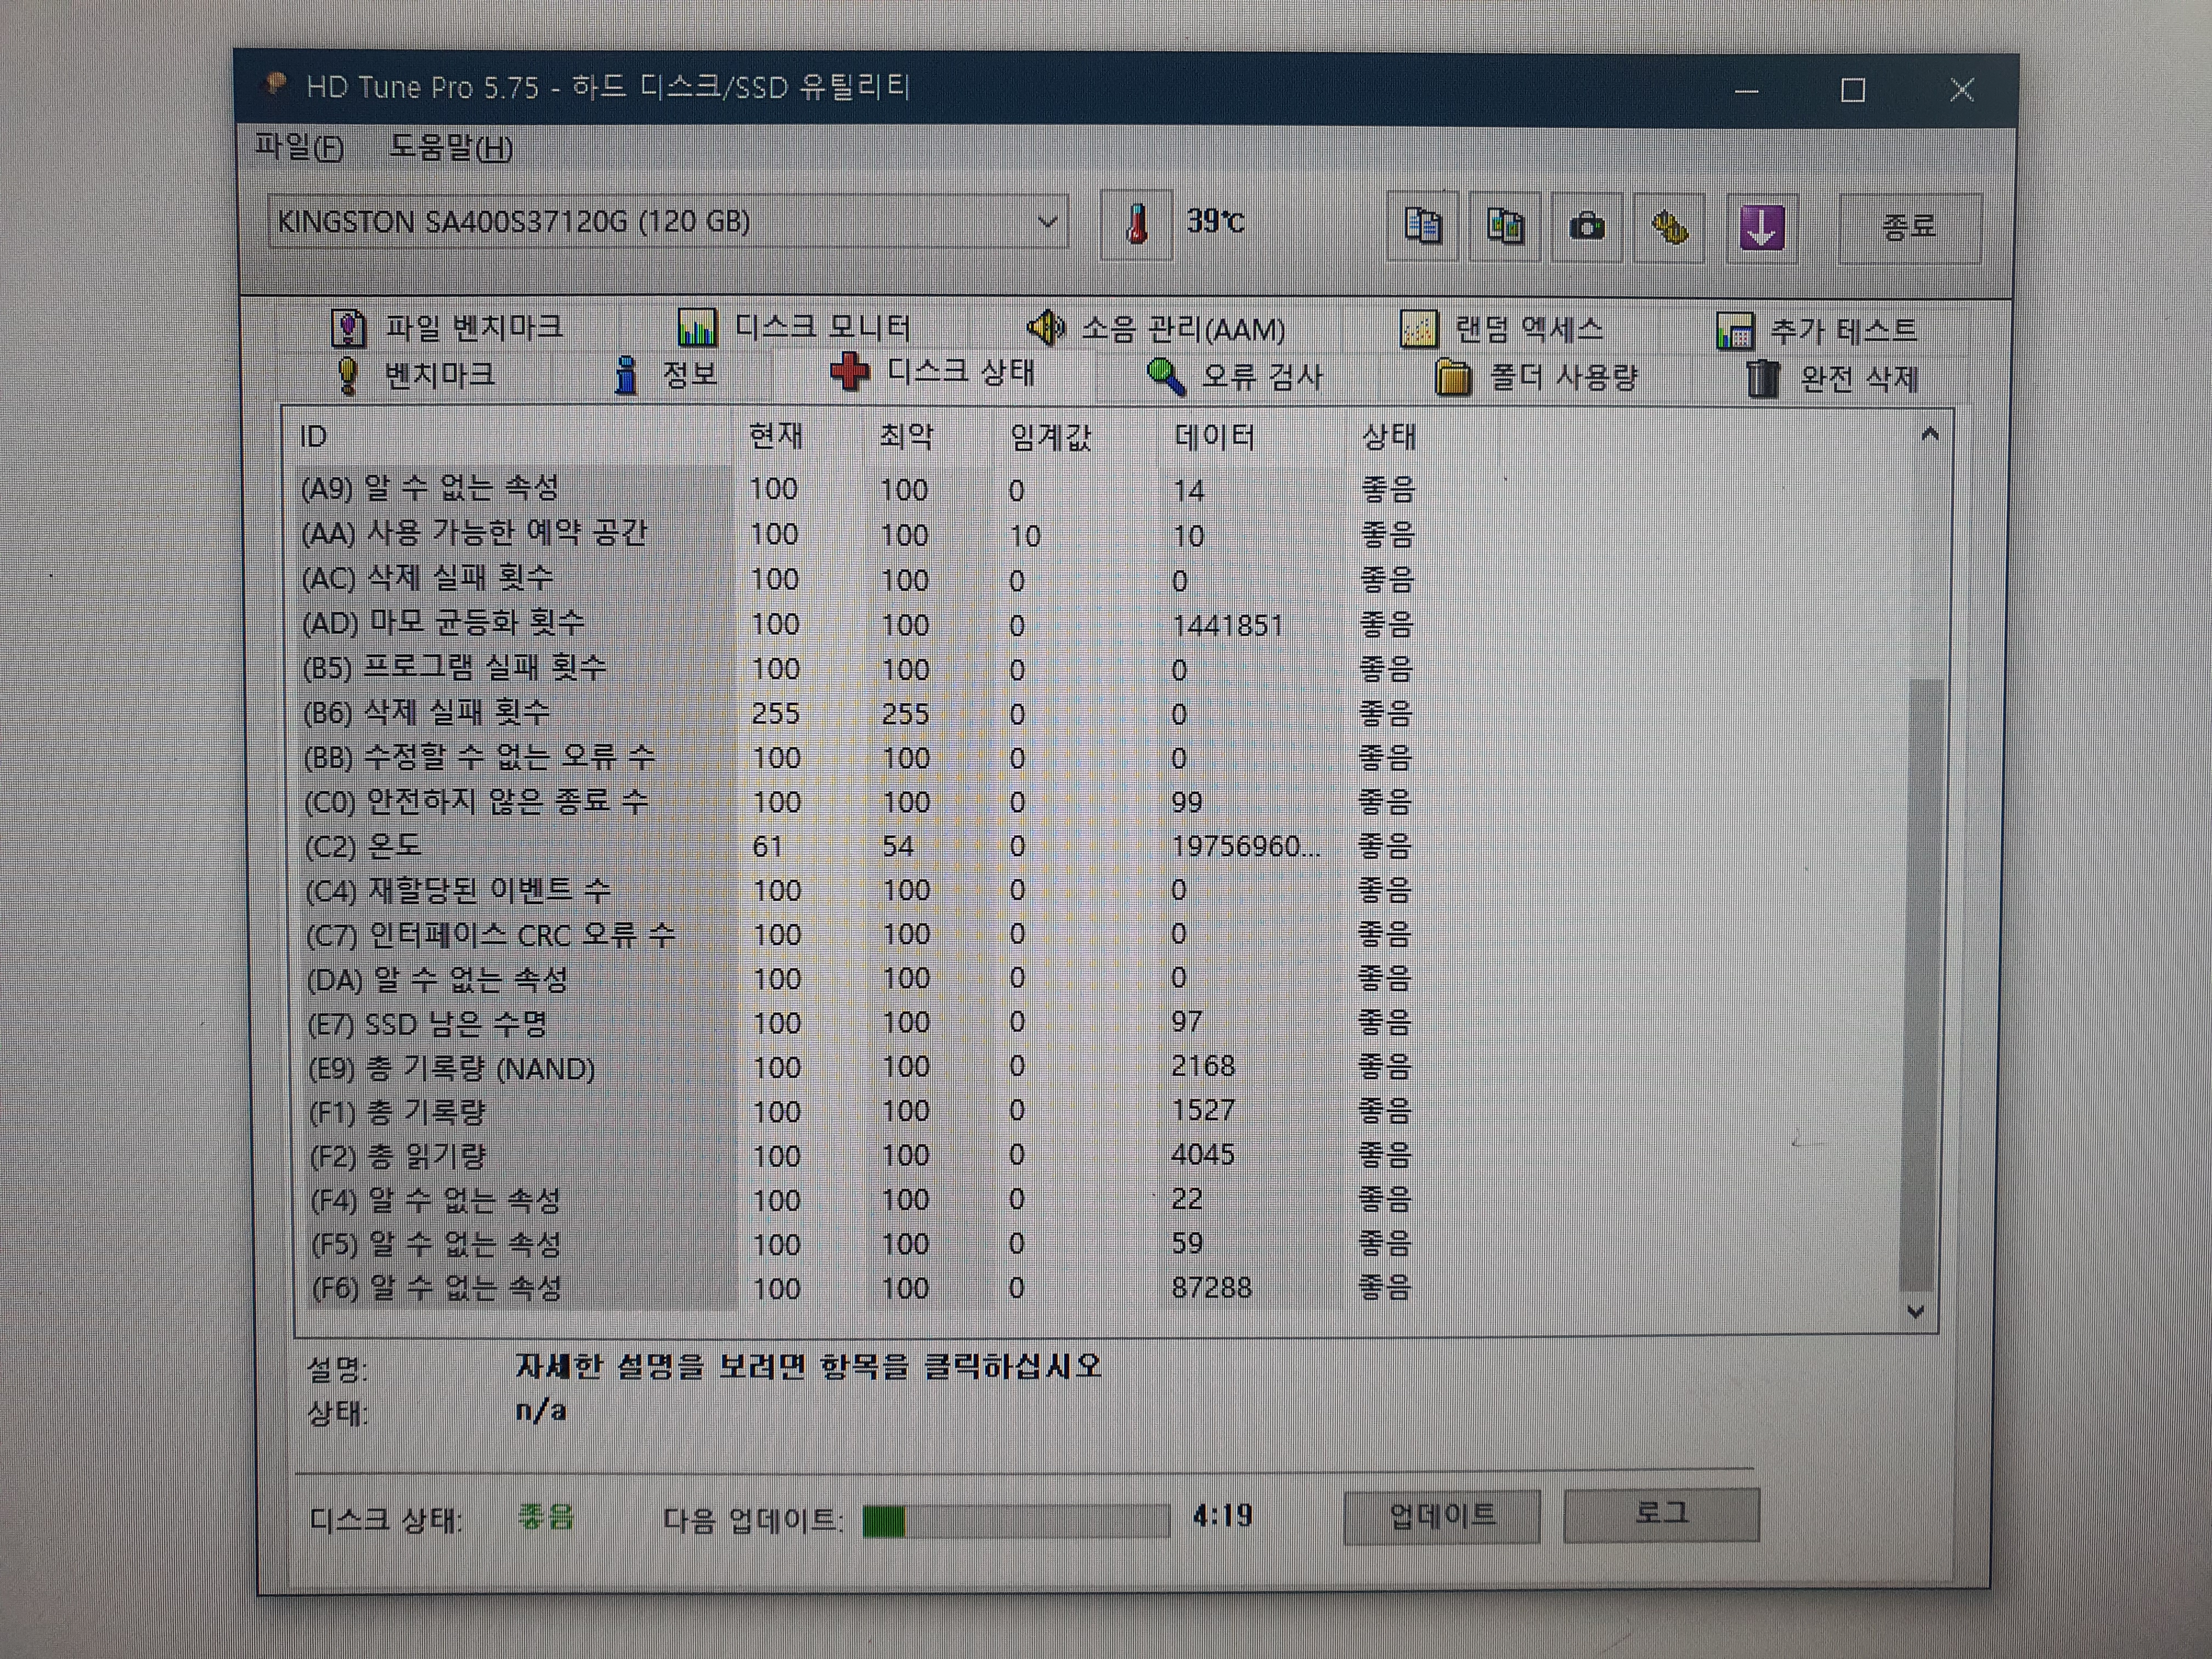Viewport: 2212px width, 1659px height.
Task: Select the (B5) 프로그램 실패 횟수 row
Action: coord(857,668)
